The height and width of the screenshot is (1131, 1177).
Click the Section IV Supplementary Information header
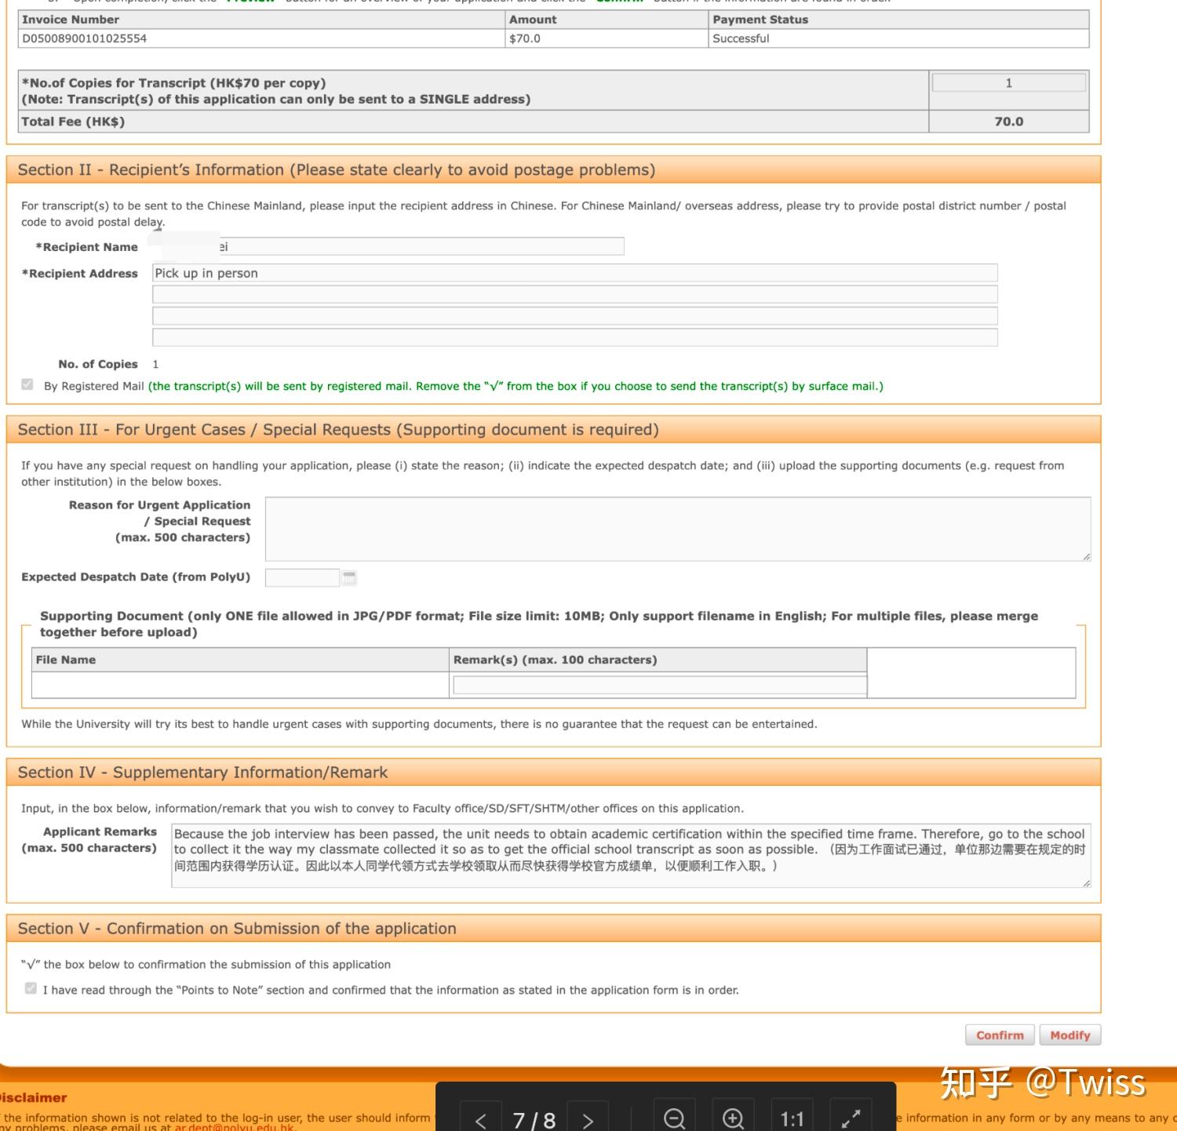point(553,773)
